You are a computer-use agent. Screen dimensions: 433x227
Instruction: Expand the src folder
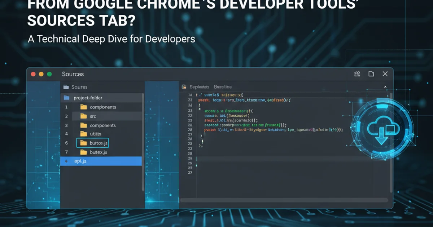point(93,116)
